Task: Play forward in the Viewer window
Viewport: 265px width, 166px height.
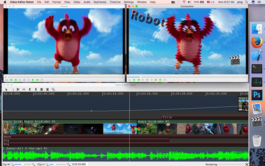Action: pos(33,80)
